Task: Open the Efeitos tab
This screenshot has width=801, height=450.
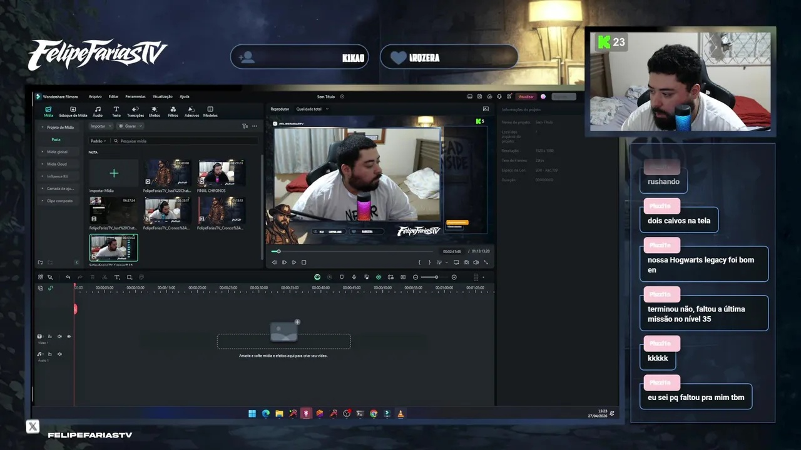Action: [x=154, y=112]
